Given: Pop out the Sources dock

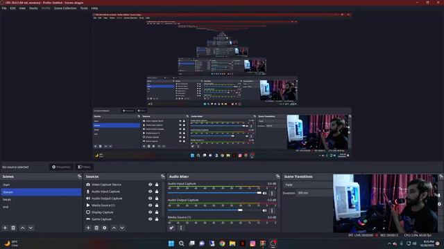Looking at the screenshot, I should [162, 176].
